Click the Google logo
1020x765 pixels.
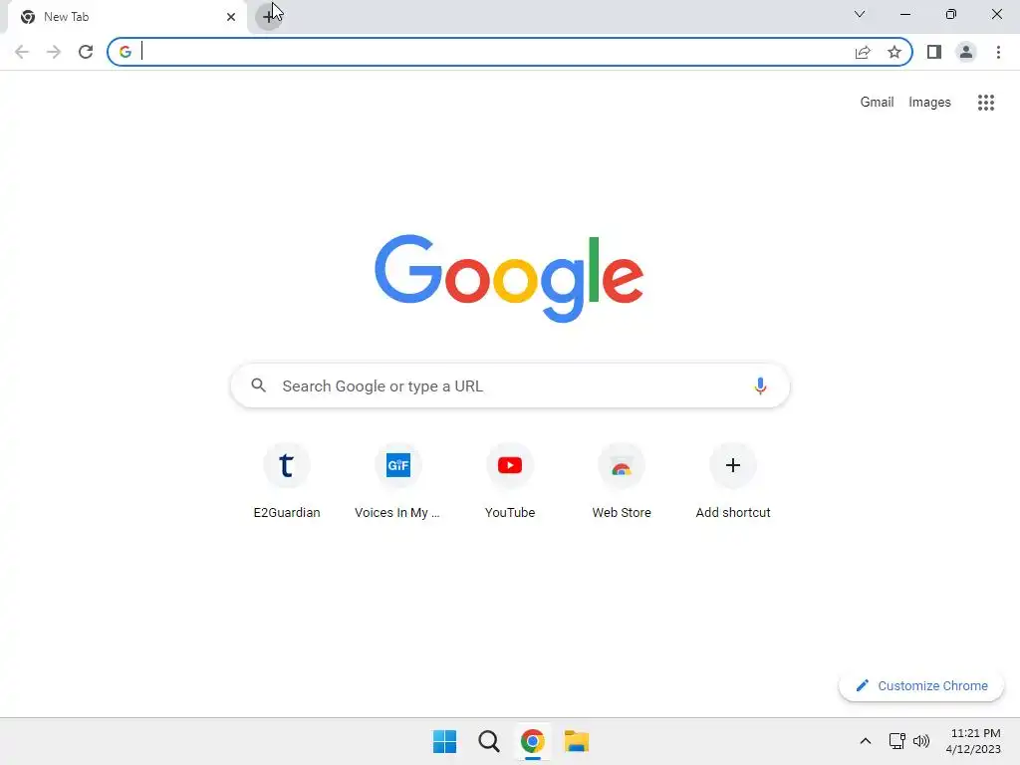[x=509, y=279]
